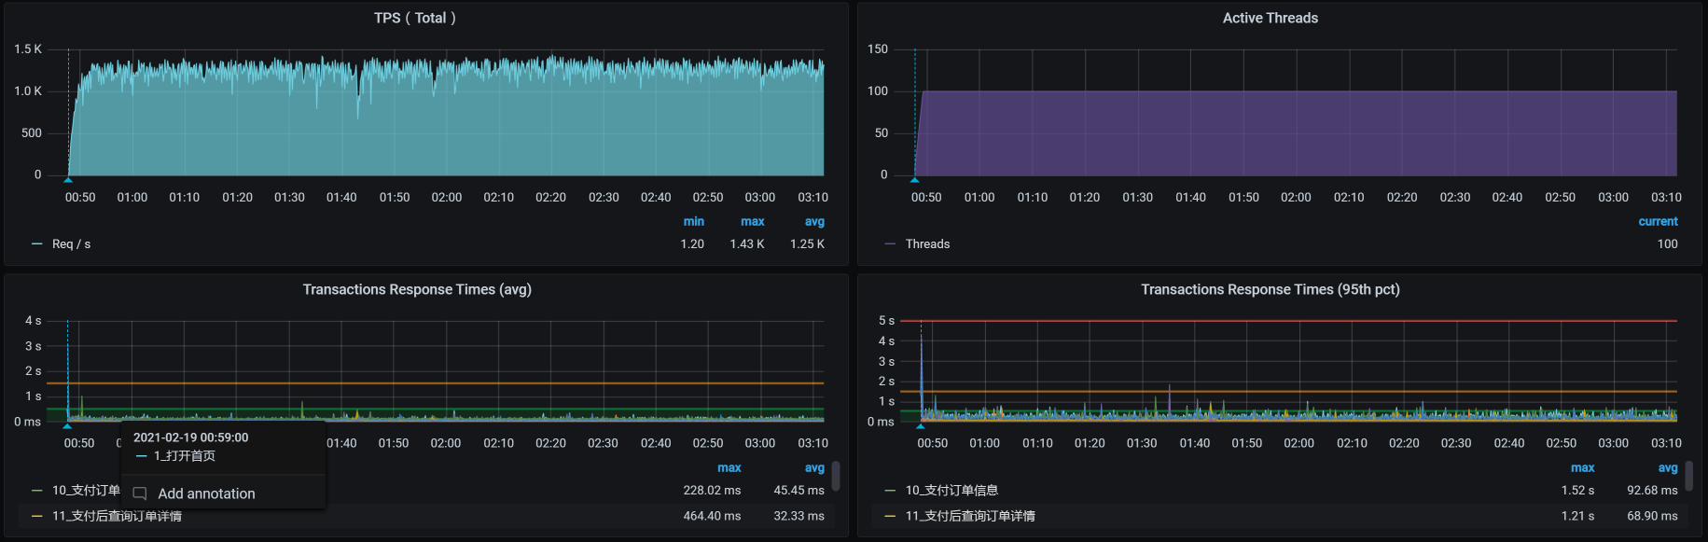Sort TPS legend by avg column
This screenshot has height=542, width=1708.
(x=814, y=222)
